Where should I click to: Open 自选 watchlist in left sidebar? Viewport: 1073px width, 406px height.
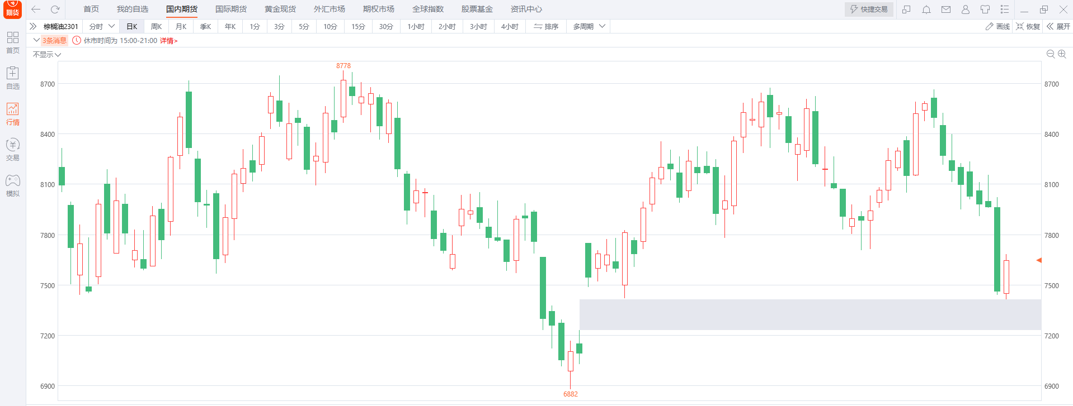pyautogui.click(x=12, y=78)
